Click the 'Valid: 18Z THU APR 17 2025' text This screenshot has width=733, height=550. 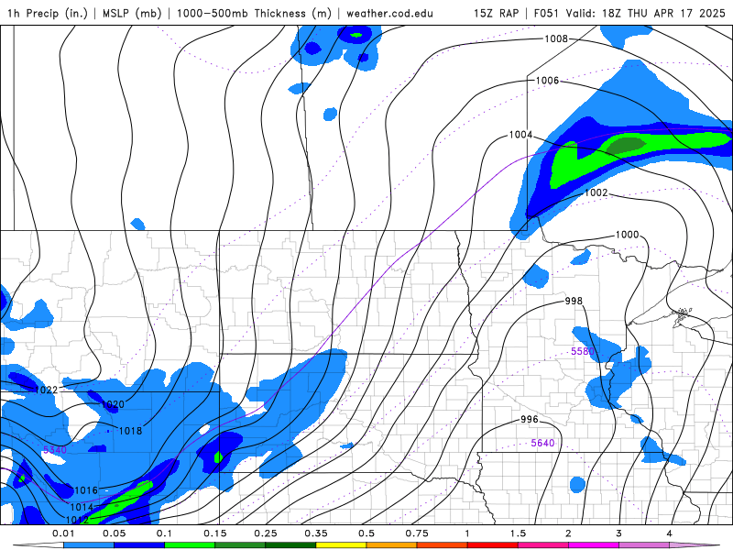(645, 13)
